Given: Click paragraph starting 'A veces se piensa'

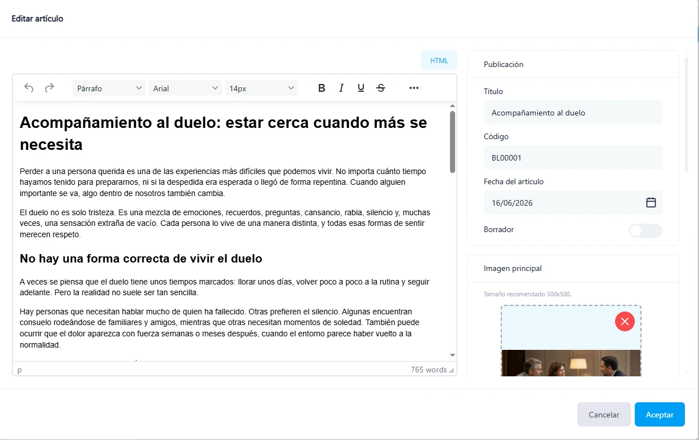Looking at the screenshot, I should click(225, 287).
